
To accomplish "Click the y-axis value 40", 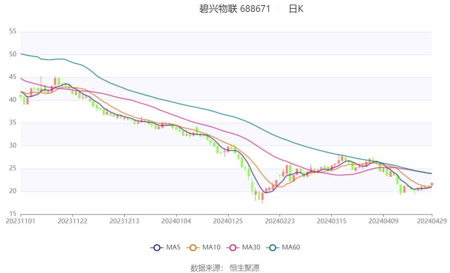I will 13,100.
